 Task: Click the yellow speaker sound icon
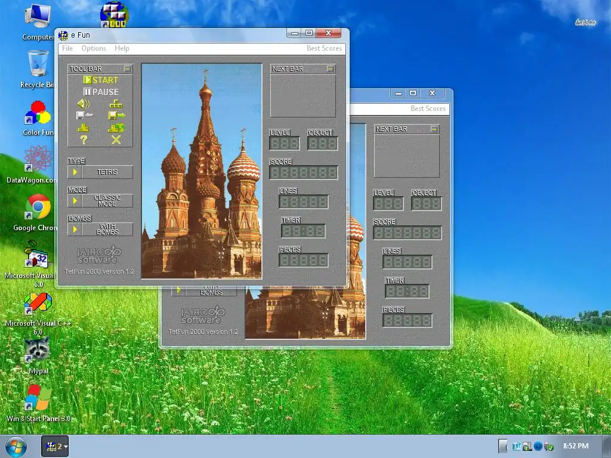pyautogui.click(x=84, y=104)
